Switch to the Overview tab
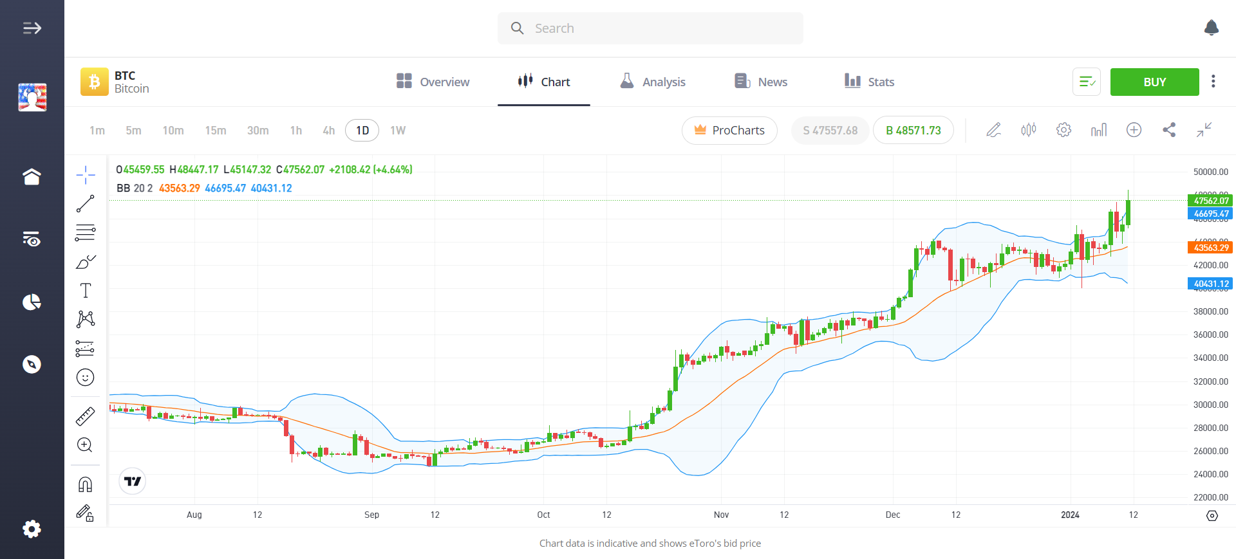 tap(433, 82)
